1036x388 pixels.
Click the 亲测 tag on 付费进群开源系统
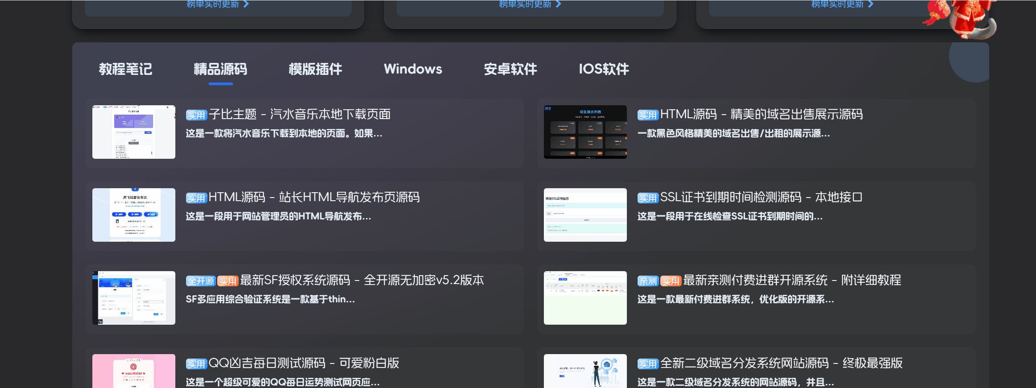[648, 281]
